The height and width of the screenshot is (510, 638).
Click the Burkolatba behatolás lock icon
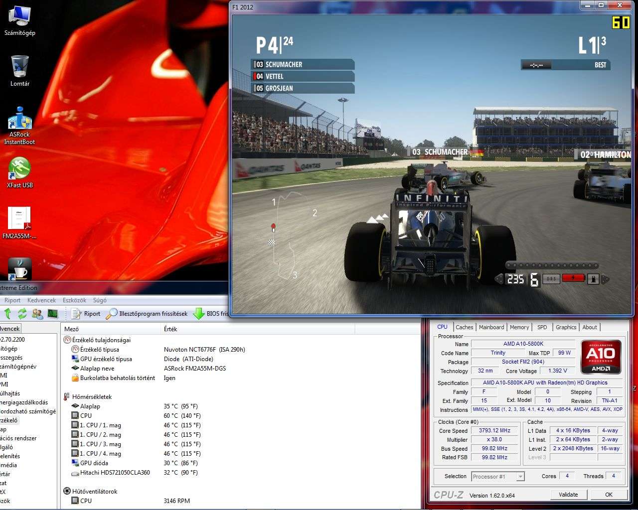coord(75,378)
